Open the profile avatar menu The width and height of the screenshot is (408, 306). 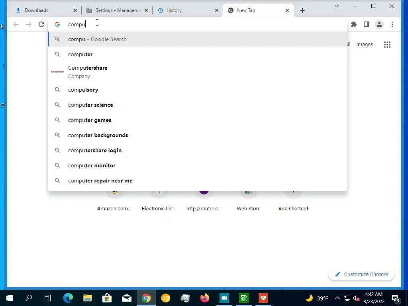pos(379,24)
